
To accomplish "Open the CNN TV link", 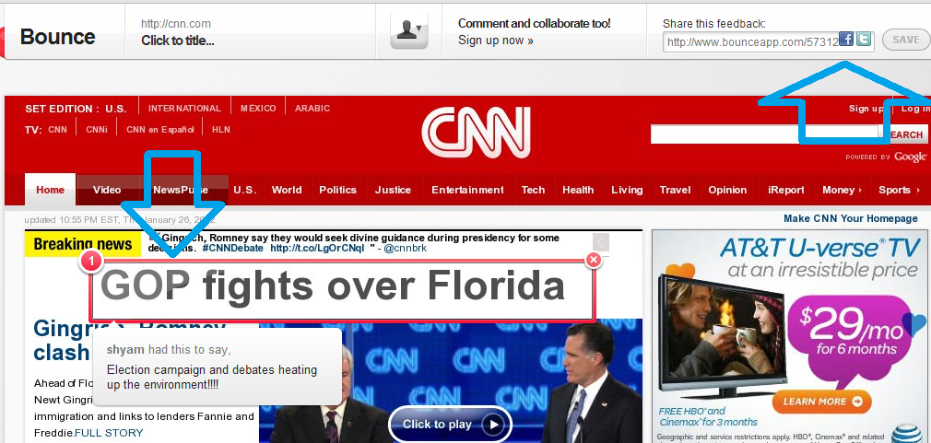I will coord(57,129).
